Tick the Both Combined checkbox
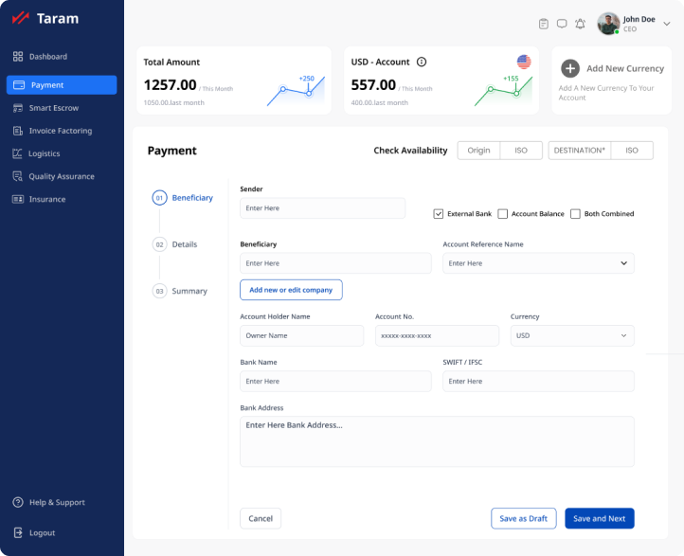The image size is (684, 556). [x=575, y=214]
